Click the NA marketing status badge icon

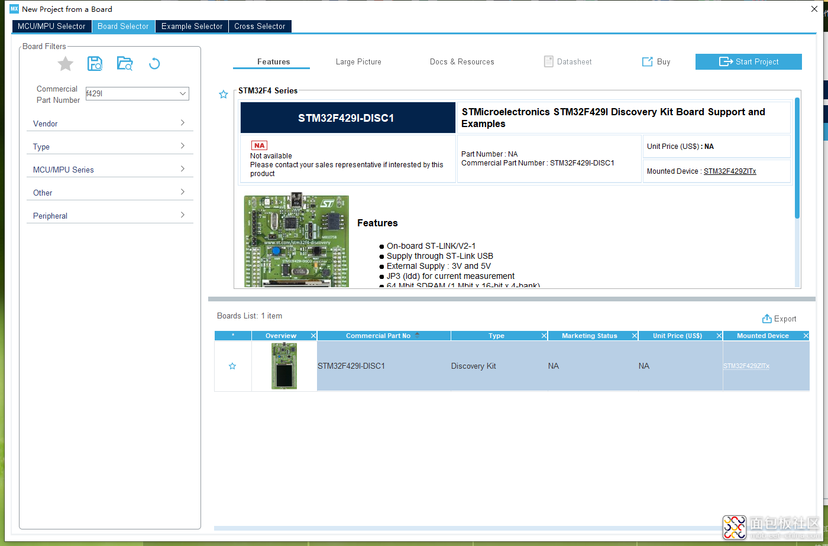(x=259, y=145)
